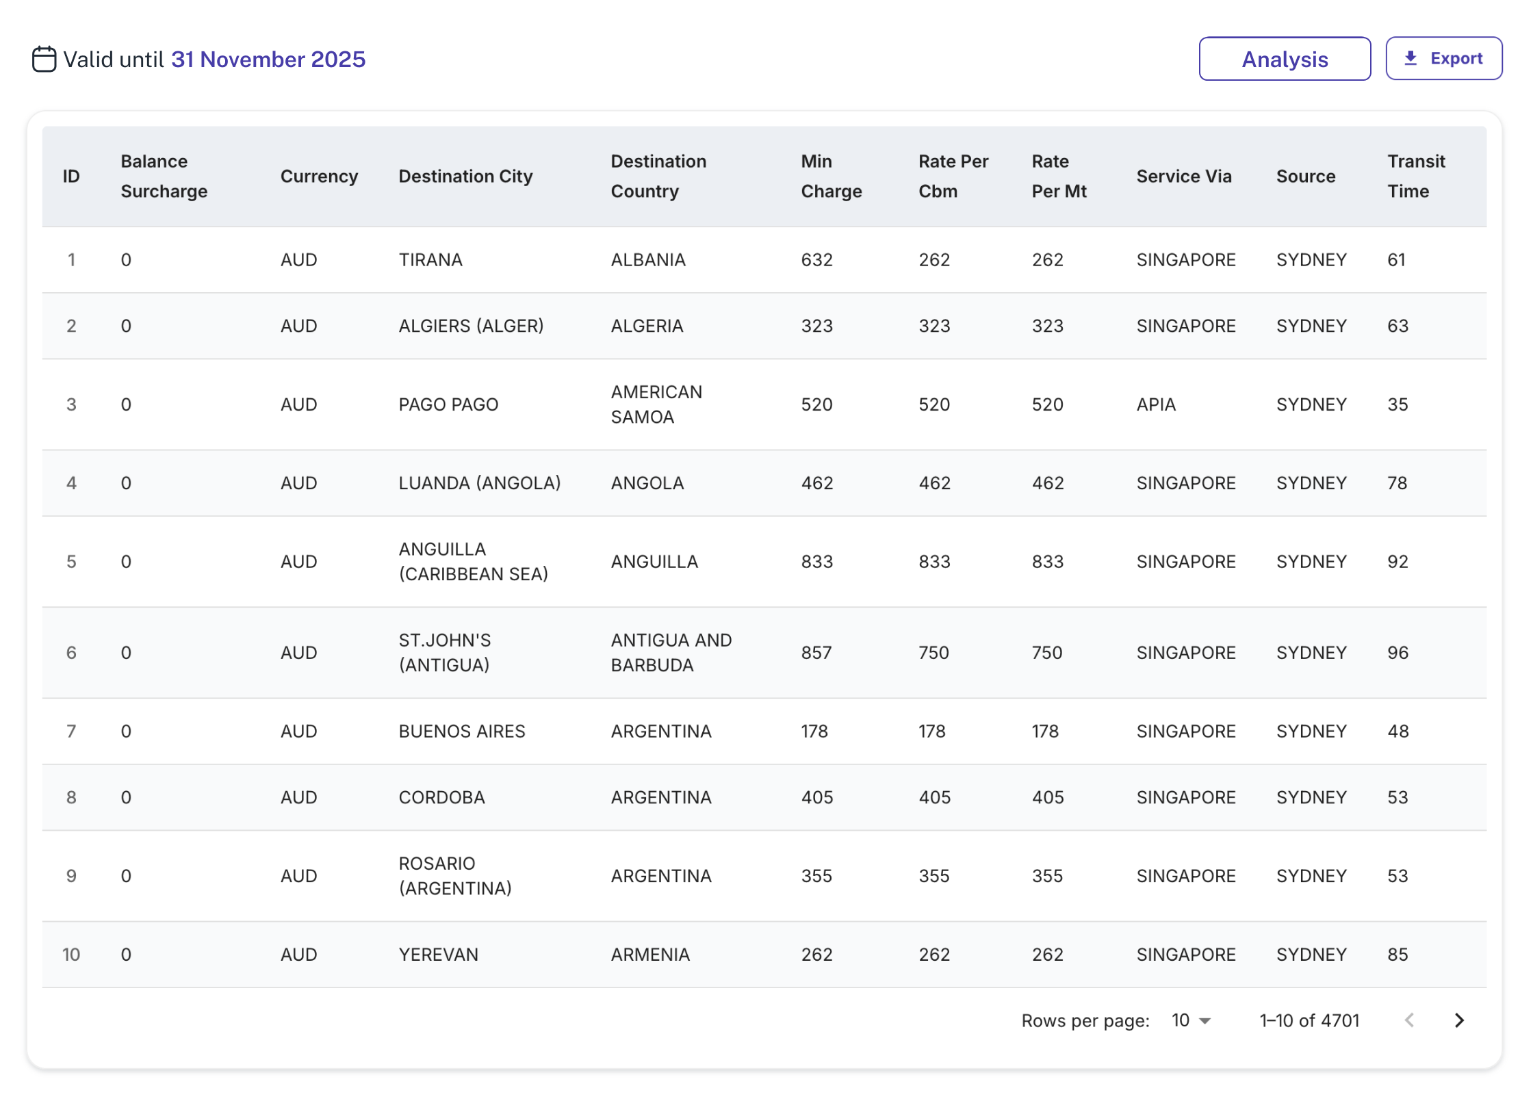The image size is (1533, 1099).
Task: Click the calendar icon beside Valid until
Action: tap(44, 59)
